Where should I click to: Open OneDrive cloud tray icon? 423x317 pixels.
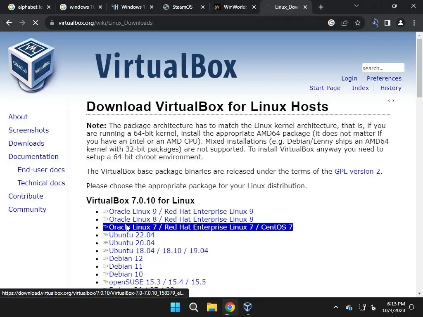[349, 307]
